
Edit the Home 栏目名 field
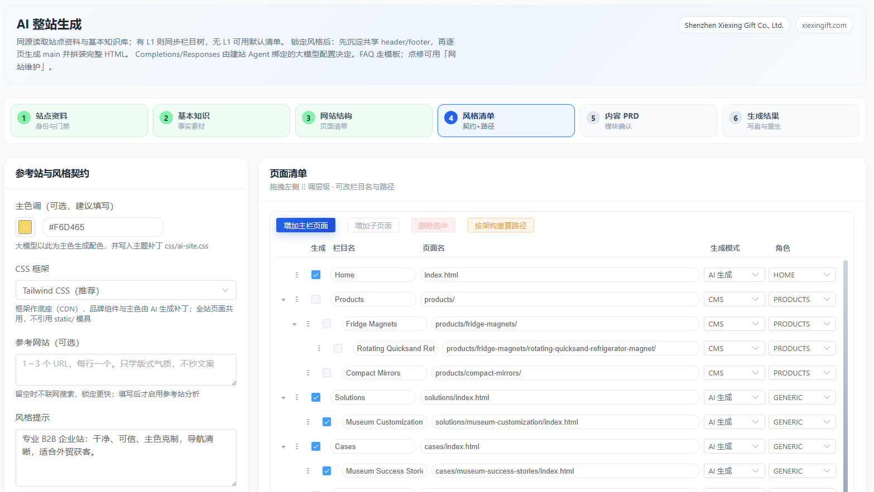coord(373,275)
